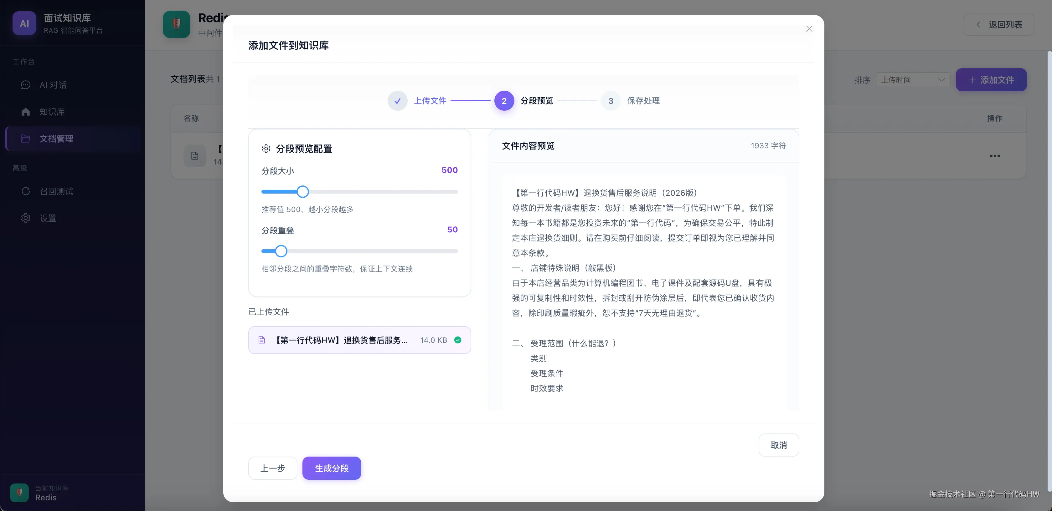Click the 召回测试 refresh icon

point(26,191)
